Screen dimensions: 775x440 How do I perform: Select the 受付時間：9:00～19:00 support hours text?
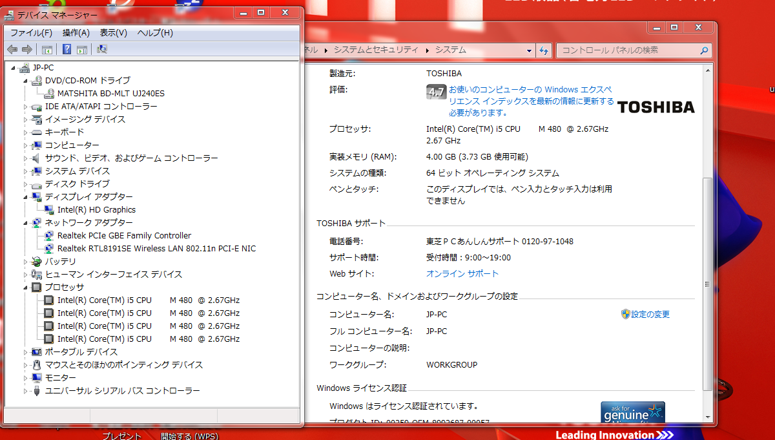[x=468, y=258]
